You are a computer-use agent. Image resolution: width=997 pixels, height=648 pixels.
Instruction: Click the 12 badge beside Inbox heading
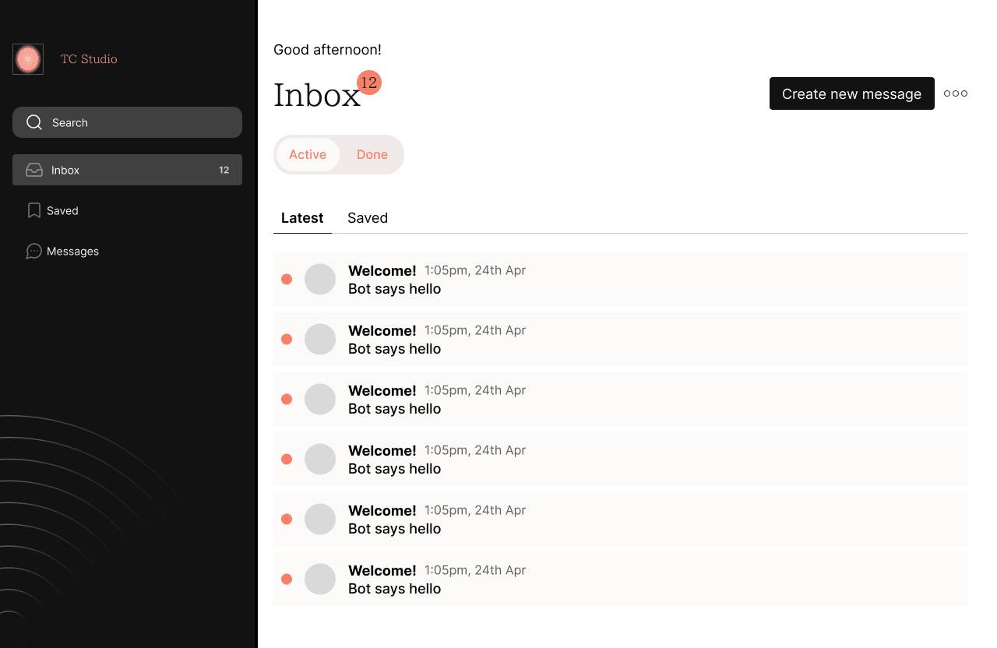tap(369, 83)
